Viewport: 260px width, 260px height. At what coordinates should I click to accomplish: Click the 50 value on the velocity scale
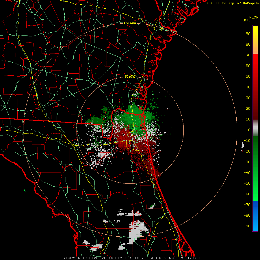pos(248,77)
